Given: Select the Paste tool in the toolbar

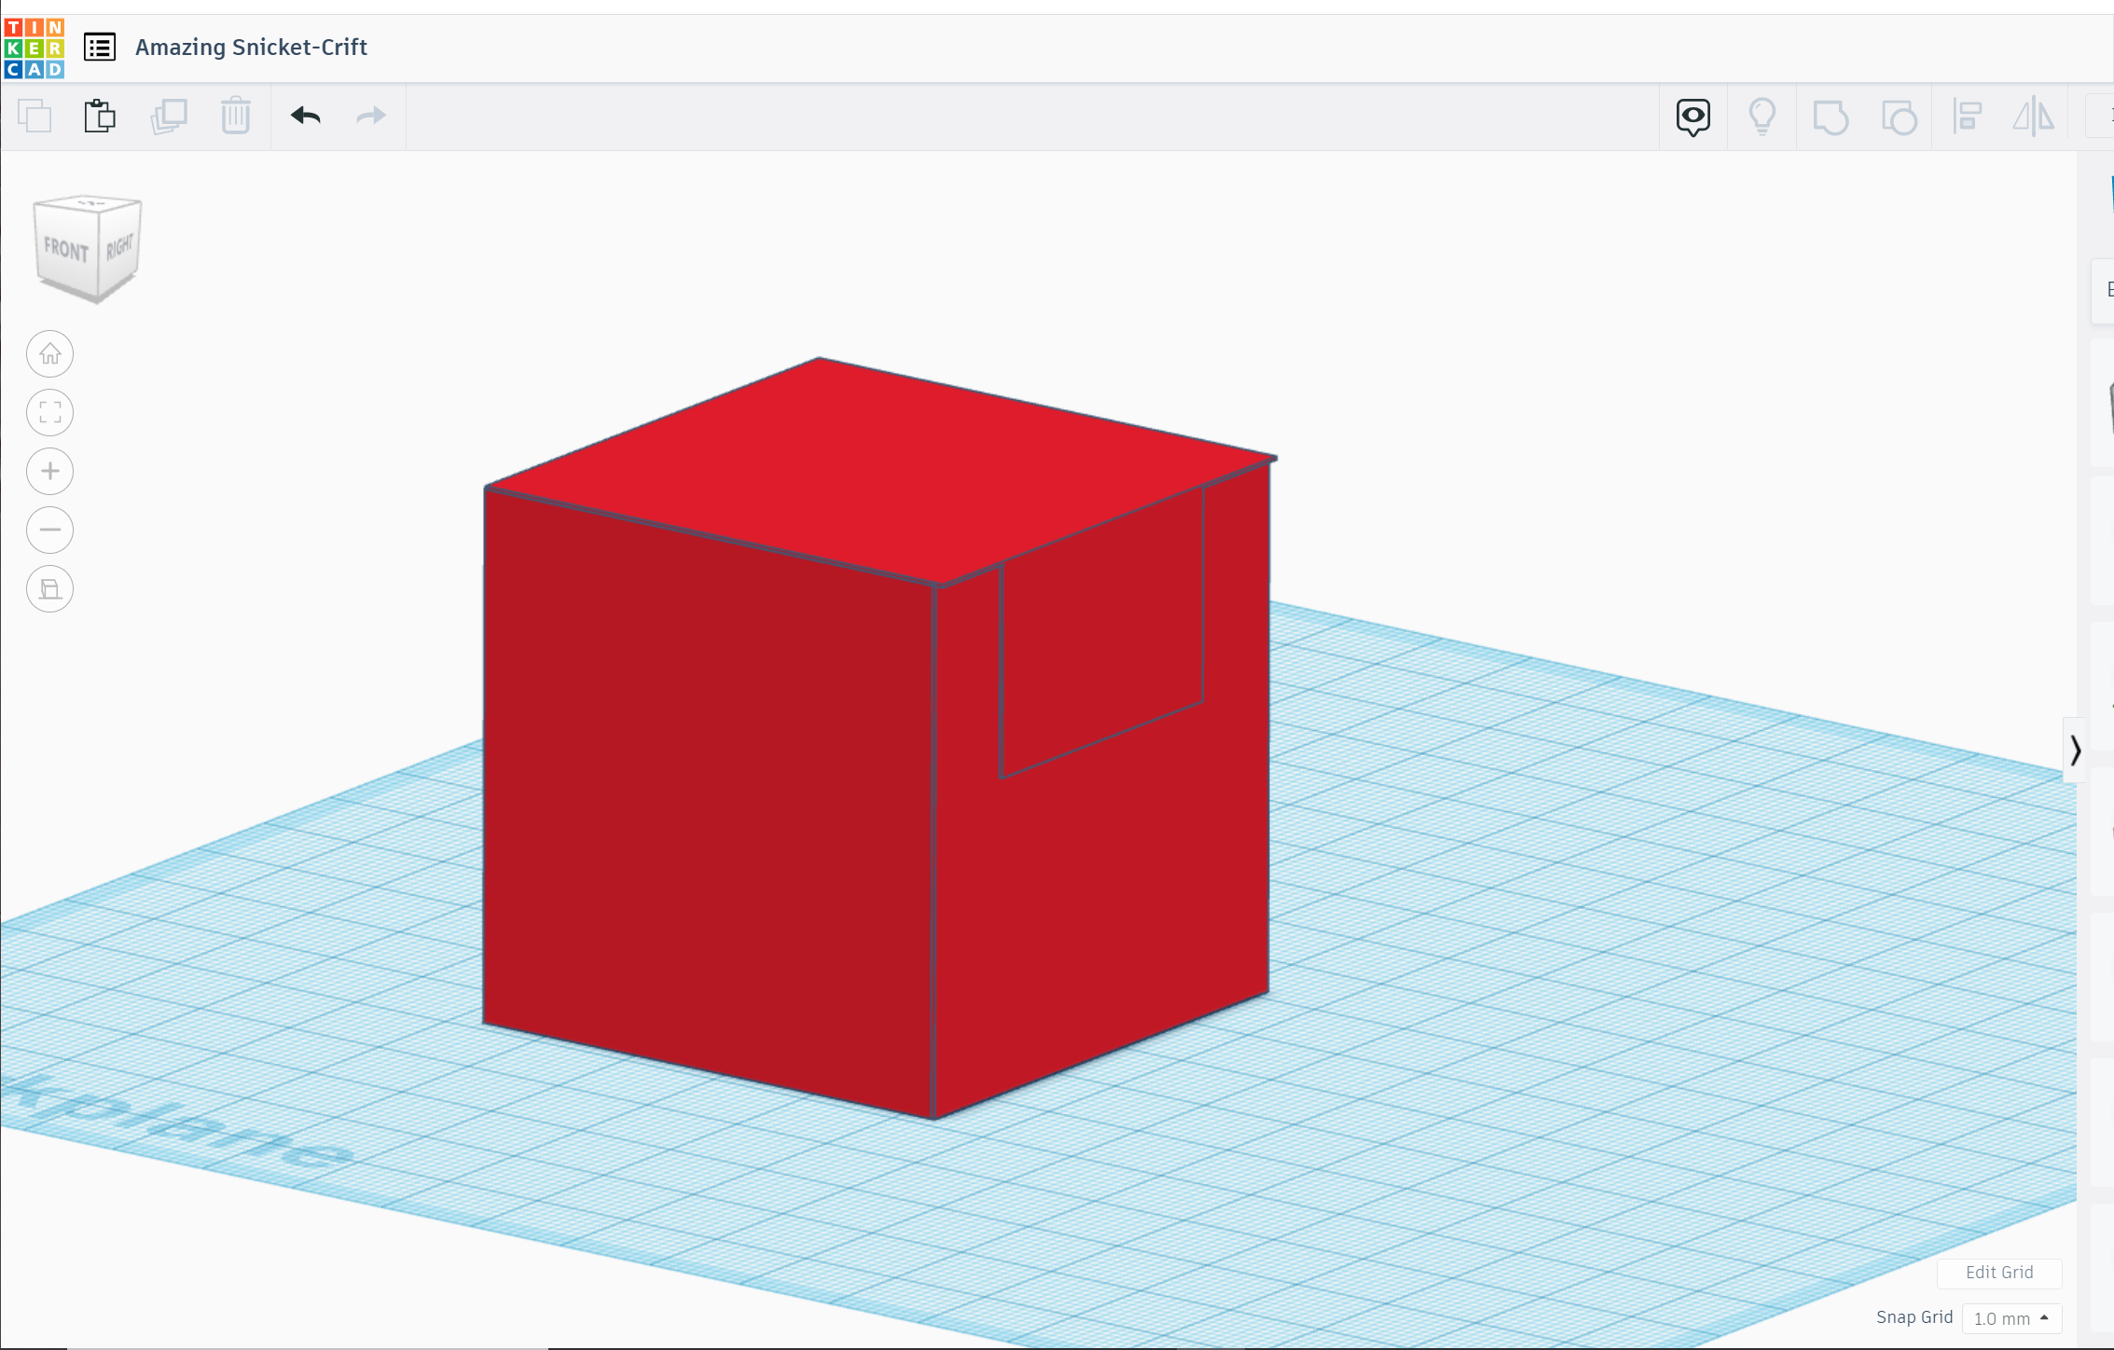Looking at the screenshot, I should pos(100,116).
